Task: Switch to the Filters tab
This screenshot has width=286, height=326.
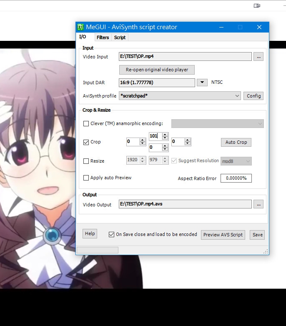Action: point(103,38)
